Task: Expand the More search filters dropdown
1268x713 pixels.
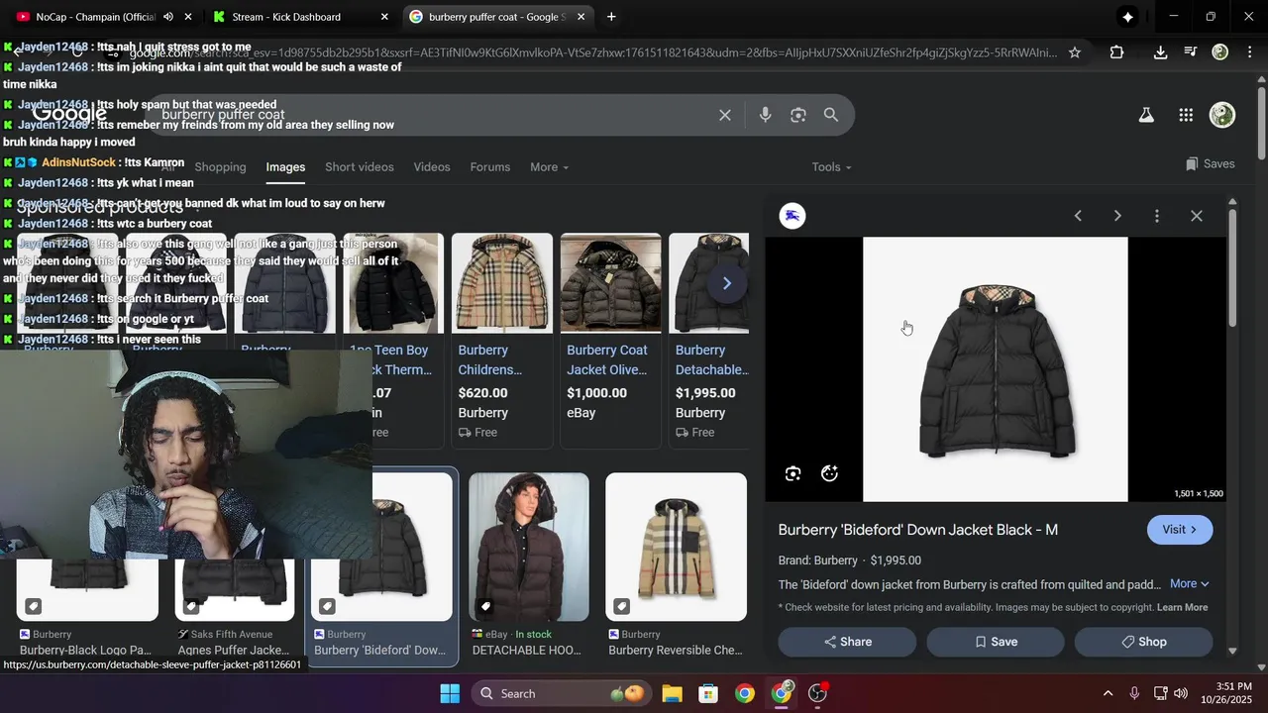Action: pyautogui.click(x=549, y=167)
